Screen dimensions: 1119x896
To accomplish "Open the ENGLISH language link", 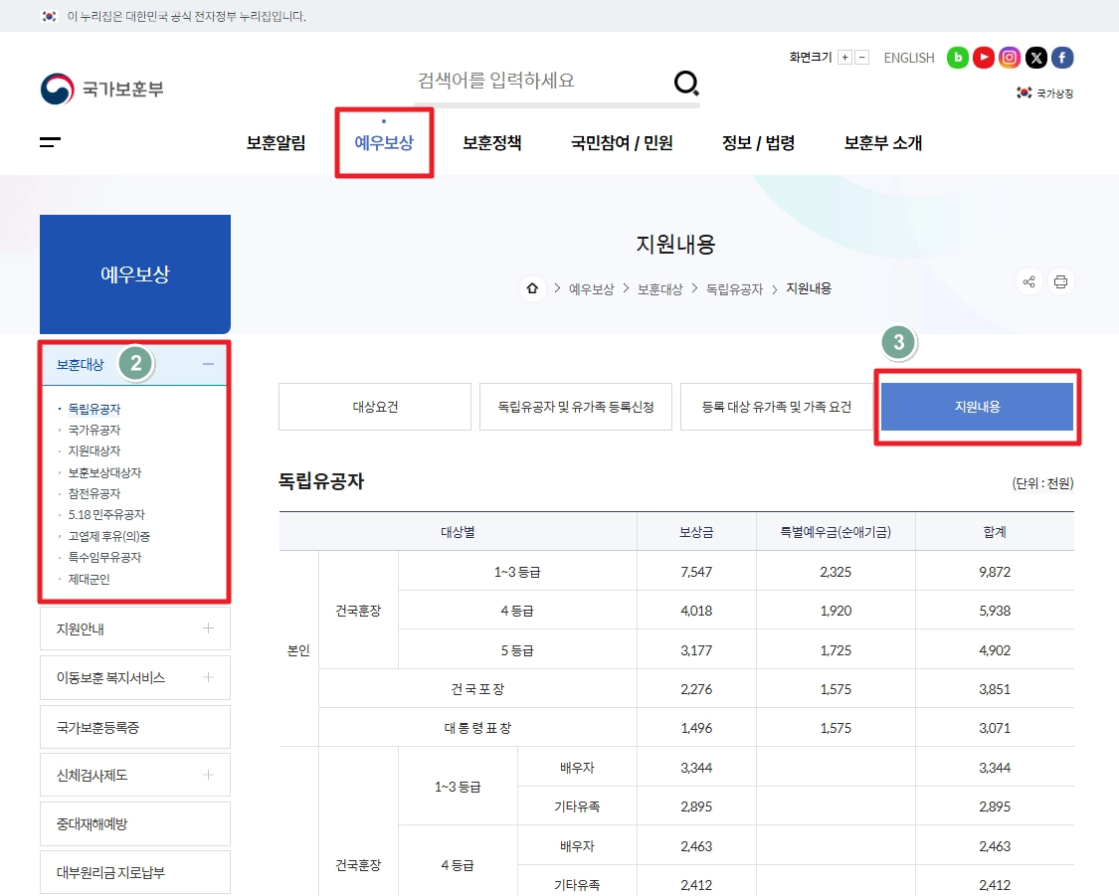I will (x=908, y=58).
